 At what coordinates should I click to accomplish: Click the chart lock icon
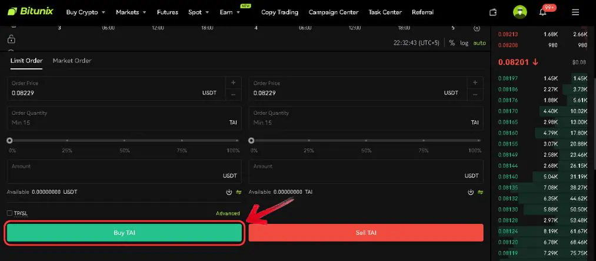[11, 39]
